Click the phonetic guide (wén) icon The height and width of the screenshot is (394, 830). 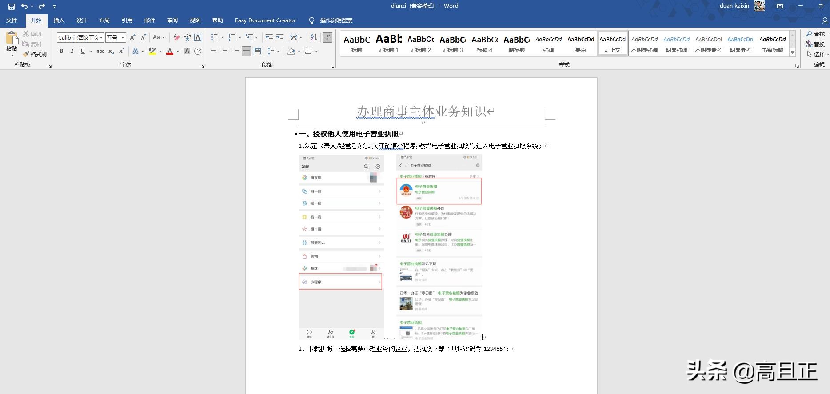point(187,38)
